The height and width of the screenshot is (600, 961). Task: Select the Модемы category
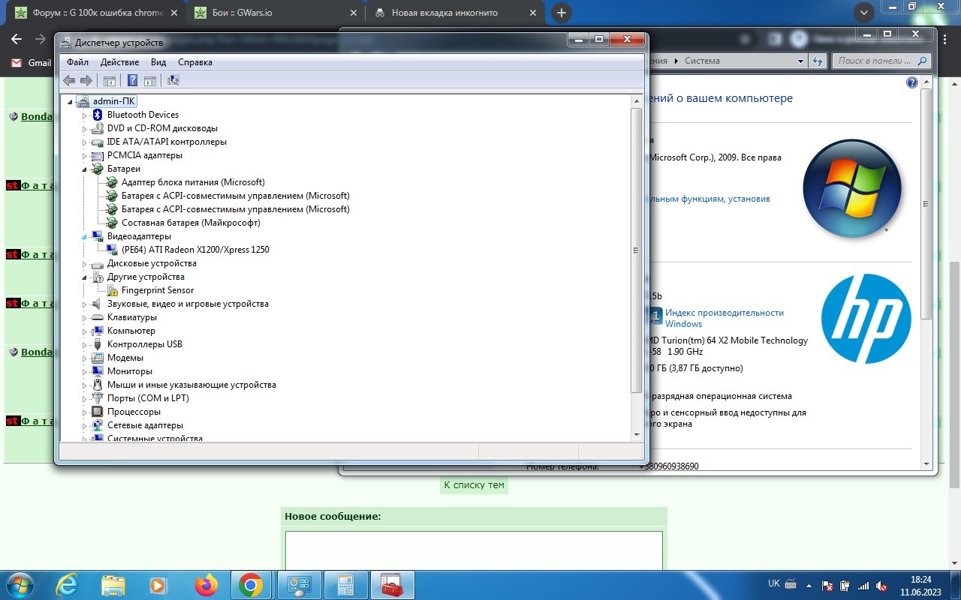click(x=125, y=358)
